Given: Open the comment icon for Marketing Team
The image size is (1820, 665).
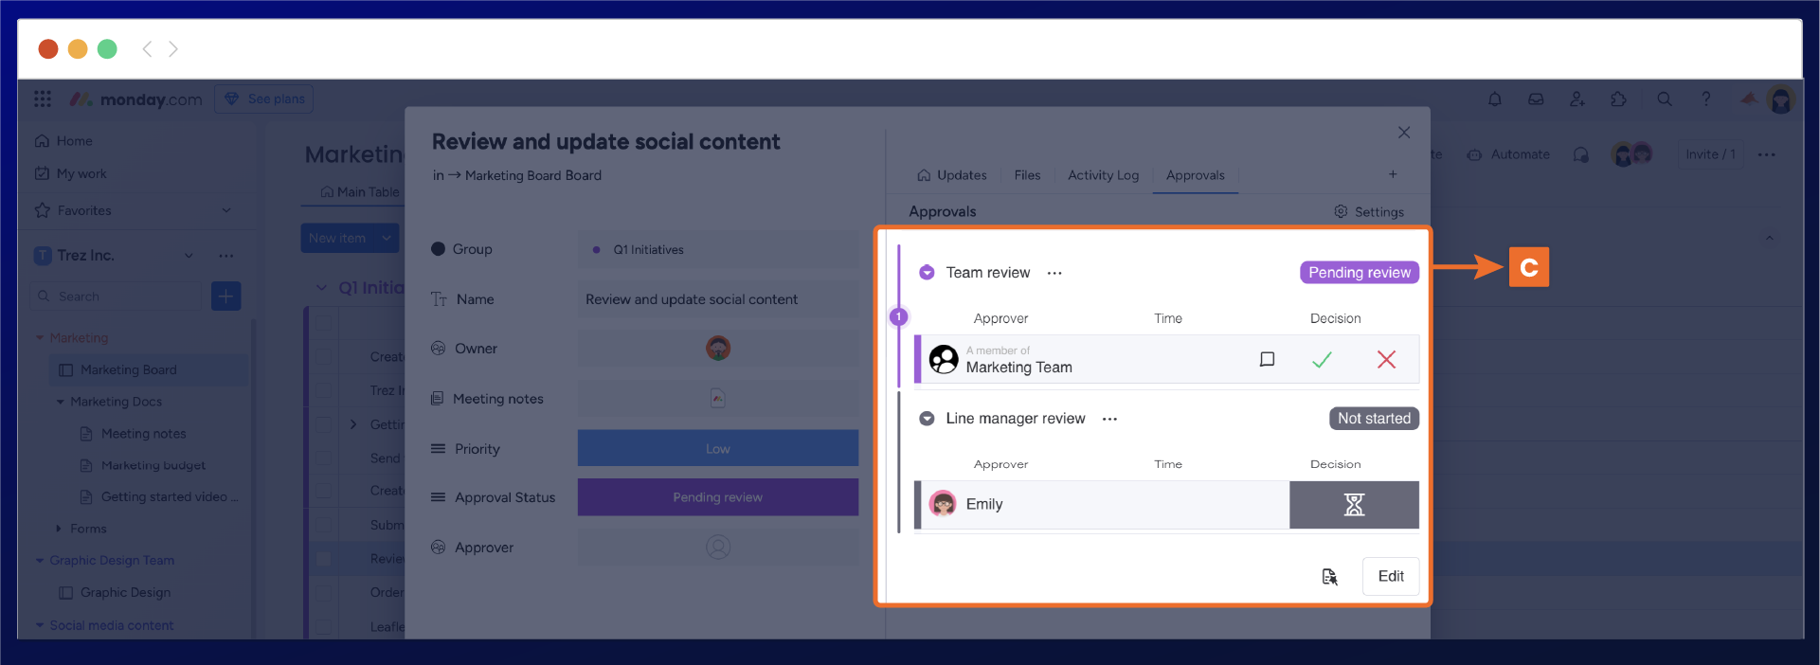Looking at the screenshot, I should (1267, 360).
